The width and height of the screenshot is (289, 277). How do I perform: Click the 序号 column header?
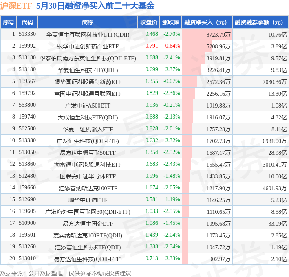pos(9,22)
